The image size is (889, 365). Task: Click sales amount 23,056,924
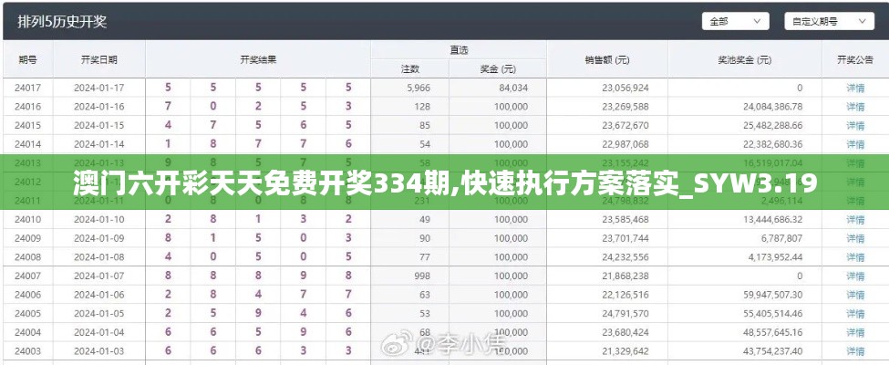point(625,88)
